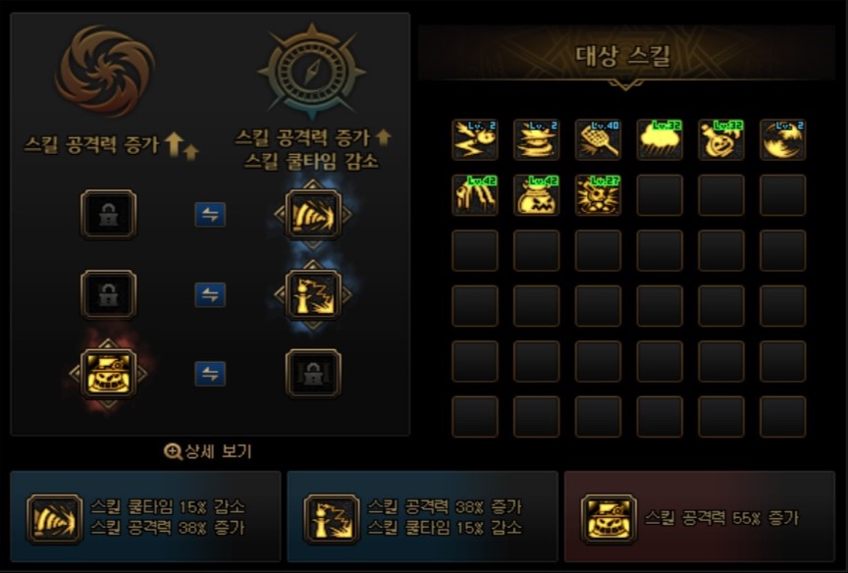Select the blue-glow chess piece skill slot

pyautogui.click(x=313, y=294)
